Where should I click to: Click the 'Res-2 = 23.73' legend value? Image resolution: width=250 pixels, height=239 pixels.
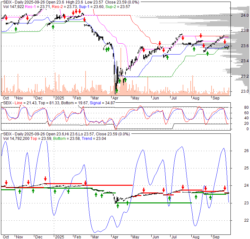pyautogui.click(x=65, y=7)
